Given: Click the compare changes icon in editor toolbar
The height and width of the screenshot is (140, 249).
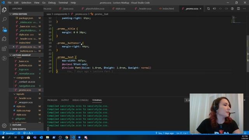Looking at the screenshot, I should [209, 9].
